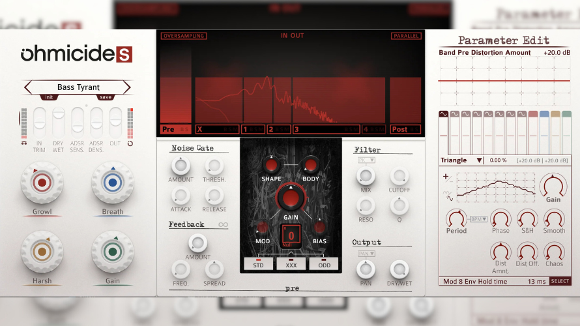Image resolution: width=580 pixels, height=326 pixels.
Task: Click the plus/minus polarity icon beside the waveform
Action: pyautogui.click(x=447, y=177)
